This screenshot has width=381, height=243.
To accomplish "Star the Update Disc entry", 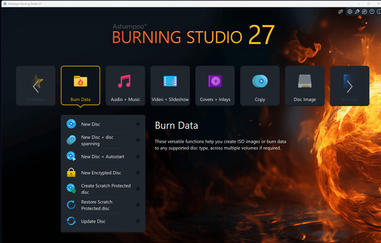I will [138, 221].
